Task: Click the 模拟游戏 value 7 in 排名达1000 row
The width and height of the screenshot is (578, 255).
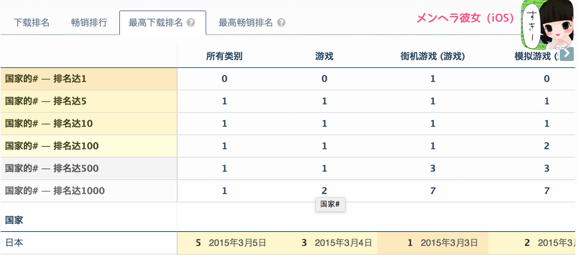Action: click(547, 190)
